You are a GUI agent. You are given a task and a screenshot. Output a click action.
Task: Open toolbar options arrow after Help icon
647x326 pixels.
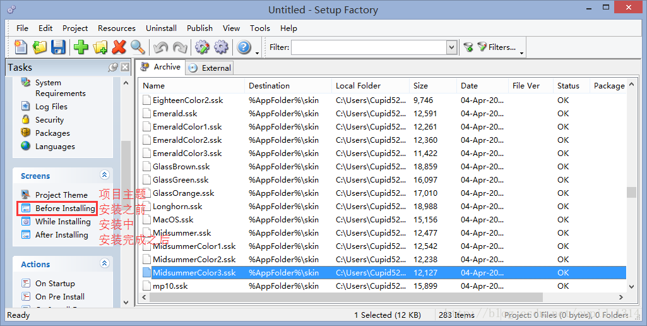coord(257,53)
